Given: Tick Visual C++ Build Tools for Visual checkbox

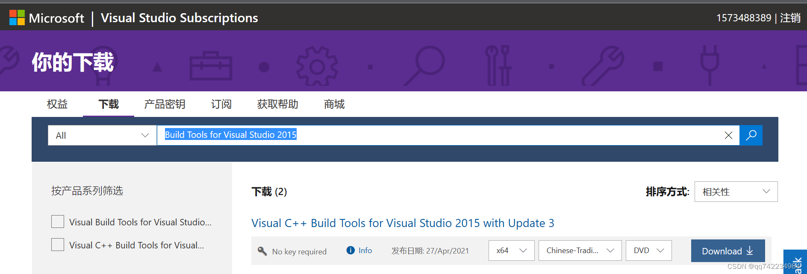Looking at the screenshot, I should coord(58,245).
